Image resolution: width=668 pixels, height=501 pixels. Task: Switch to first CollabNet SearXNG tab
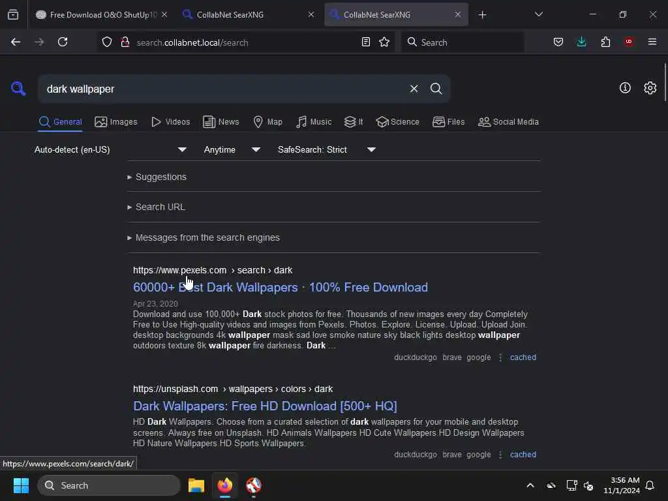pyautogui.click(x=249, y=14)
